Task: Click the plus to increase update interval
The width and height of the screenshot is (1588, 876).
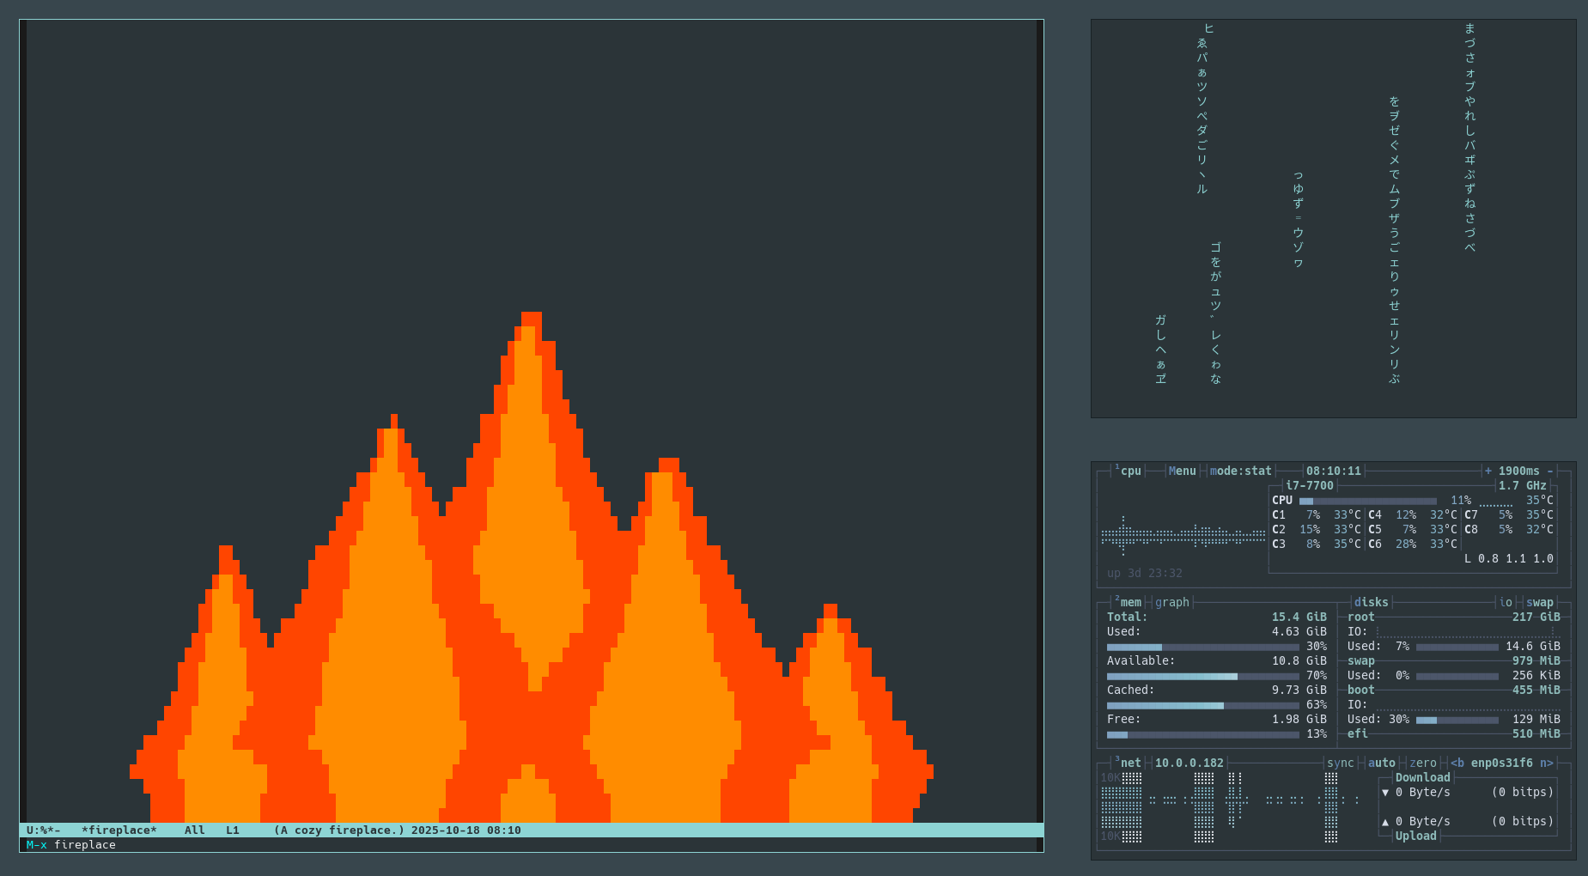Action: [1488, 471]
